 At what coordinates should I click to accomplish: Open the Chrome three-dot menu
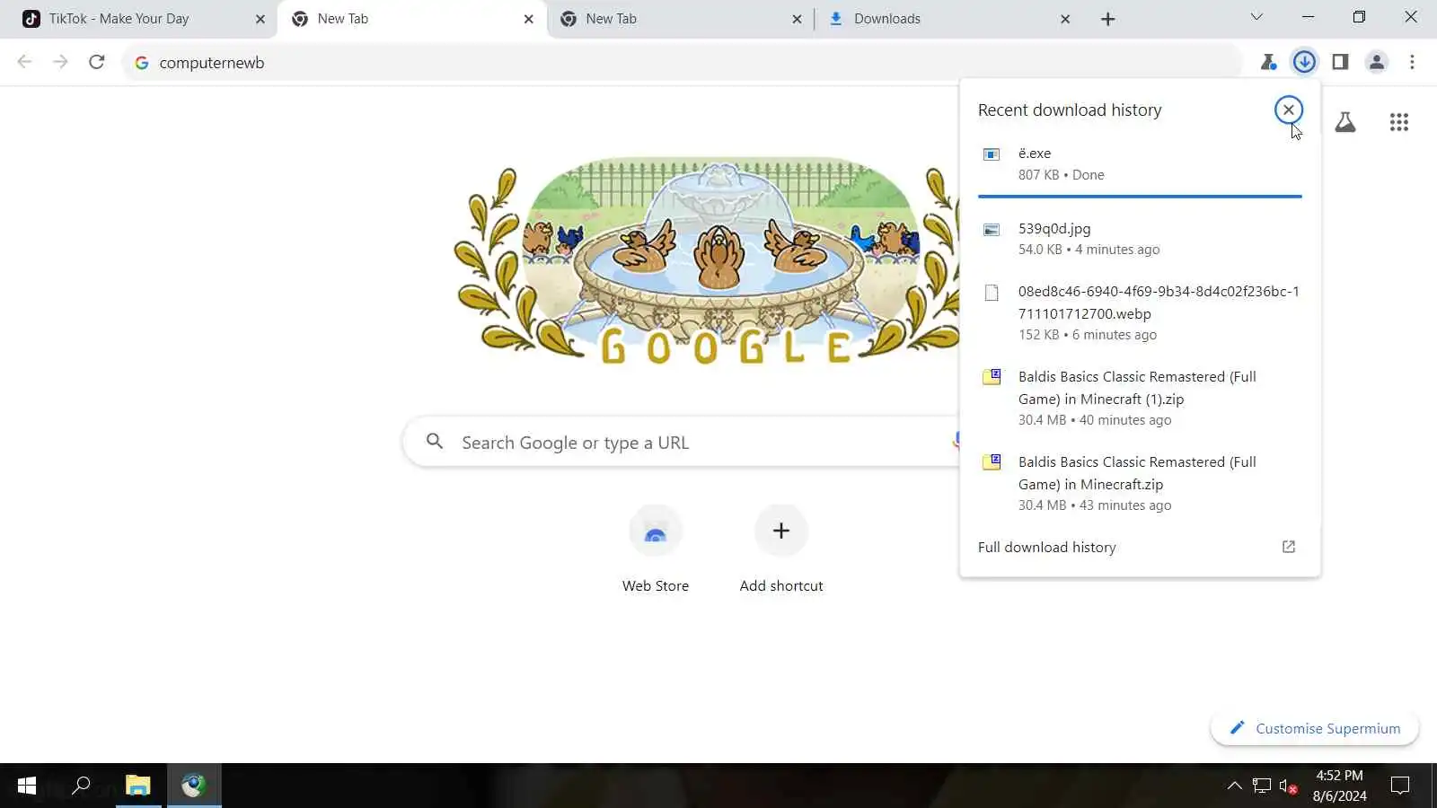tap(1412, 62)
